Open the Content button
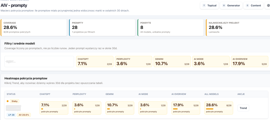Screen dimensions: 270x120 click(x=253, y=6)
